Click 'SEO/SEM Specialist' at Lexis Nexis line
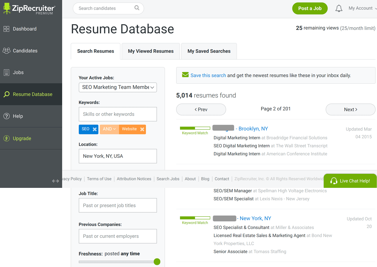 (261, 199)
